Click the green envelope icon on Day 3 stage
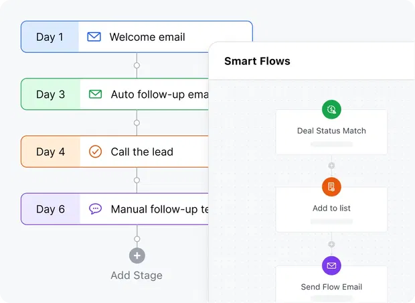 tap(95, 94)
